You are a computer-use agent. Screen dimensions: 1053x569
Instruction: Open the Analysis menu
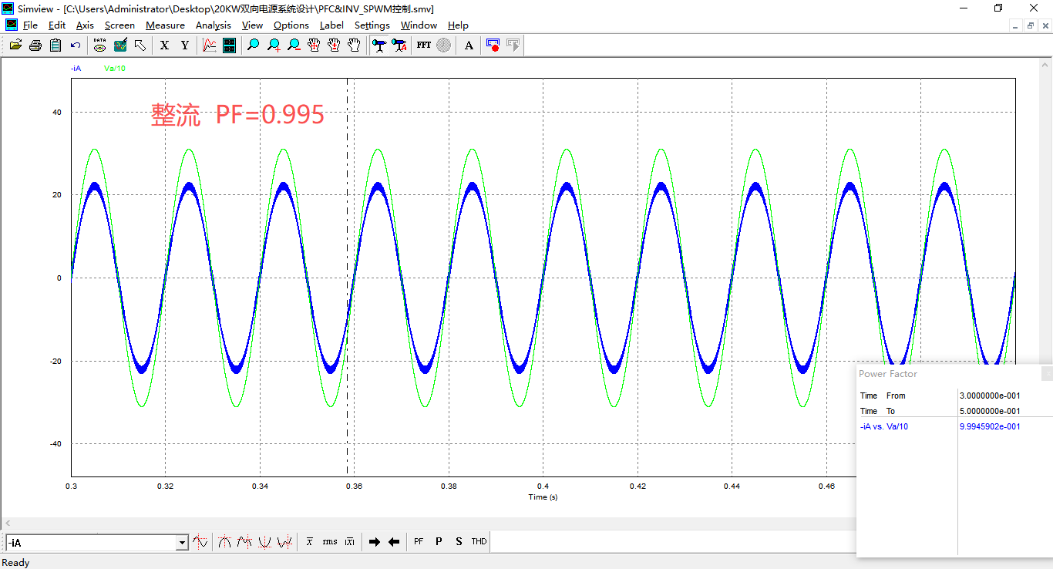[x=214, y=25]
